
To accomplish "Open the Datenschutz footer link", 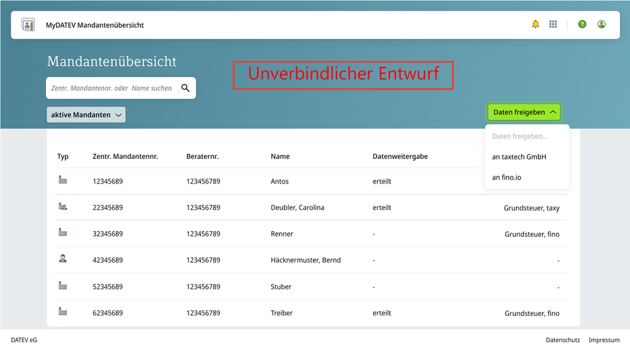I will tap(563, 340).
